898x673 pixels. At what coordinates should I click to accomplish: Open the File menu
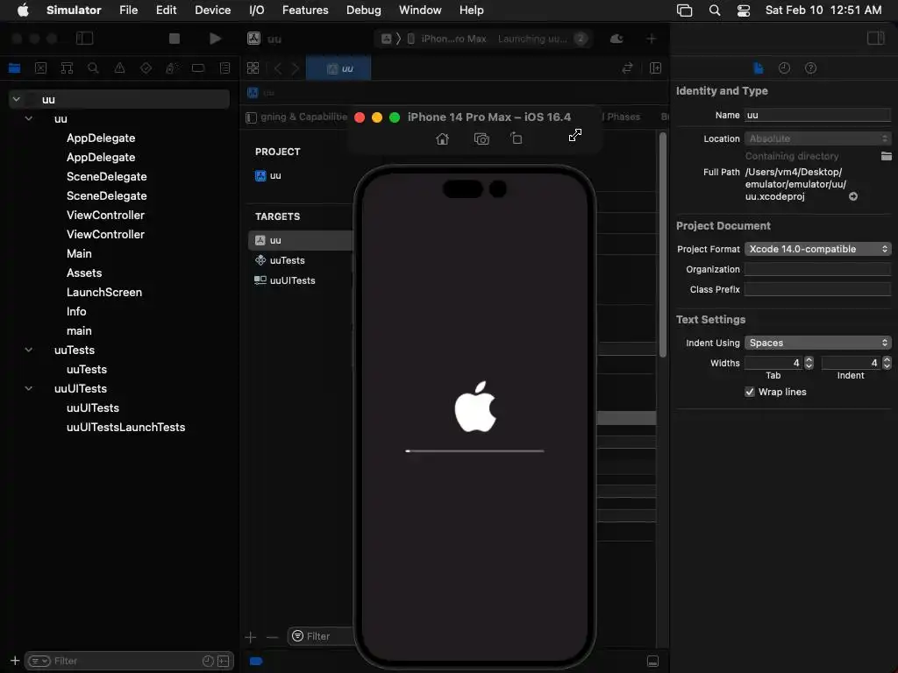[x=128, y=10]
